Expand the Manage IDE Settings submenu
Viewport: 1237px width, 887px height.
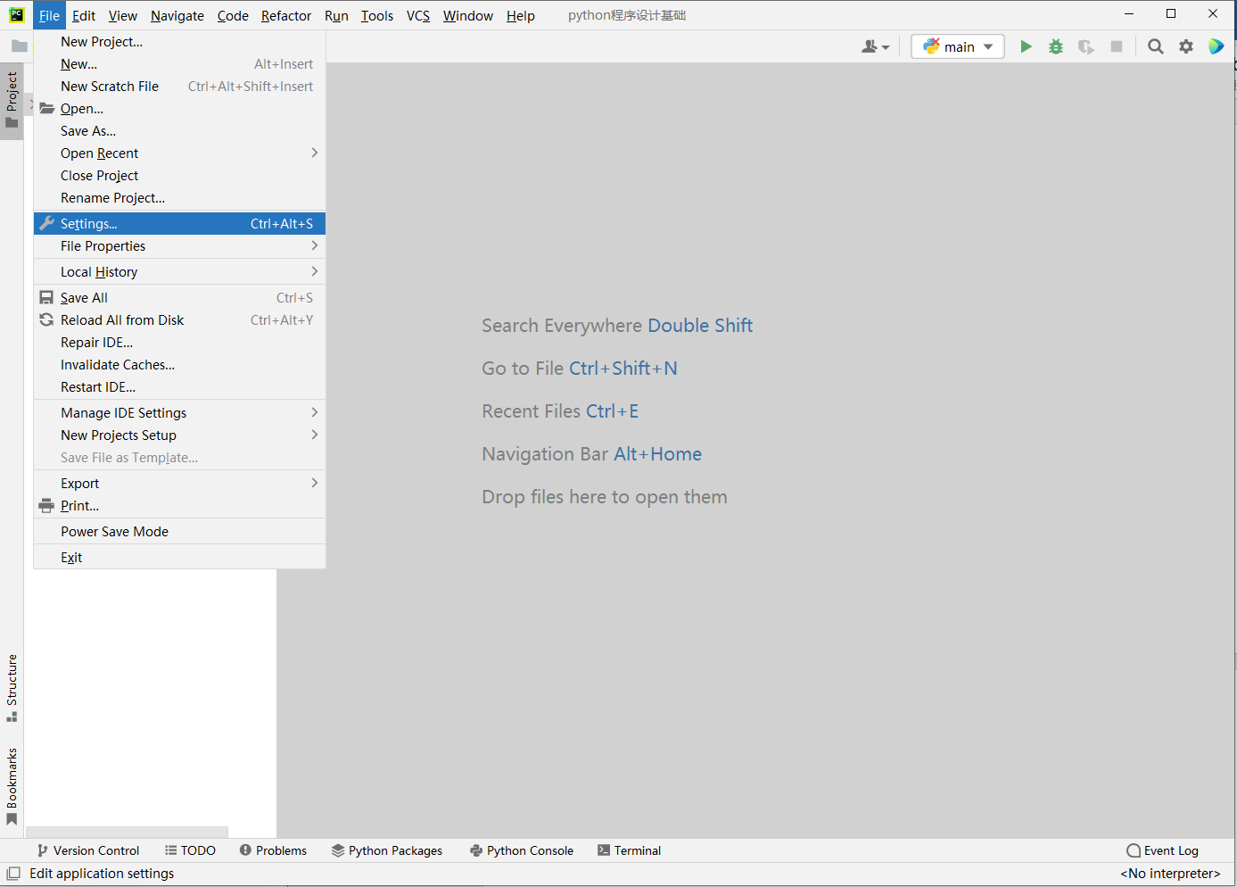pos(123,412)
